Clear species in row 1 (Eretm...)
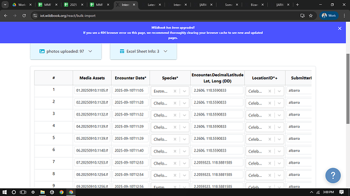The height and width of the screenshot is (196, 350). tap(175, 91)
